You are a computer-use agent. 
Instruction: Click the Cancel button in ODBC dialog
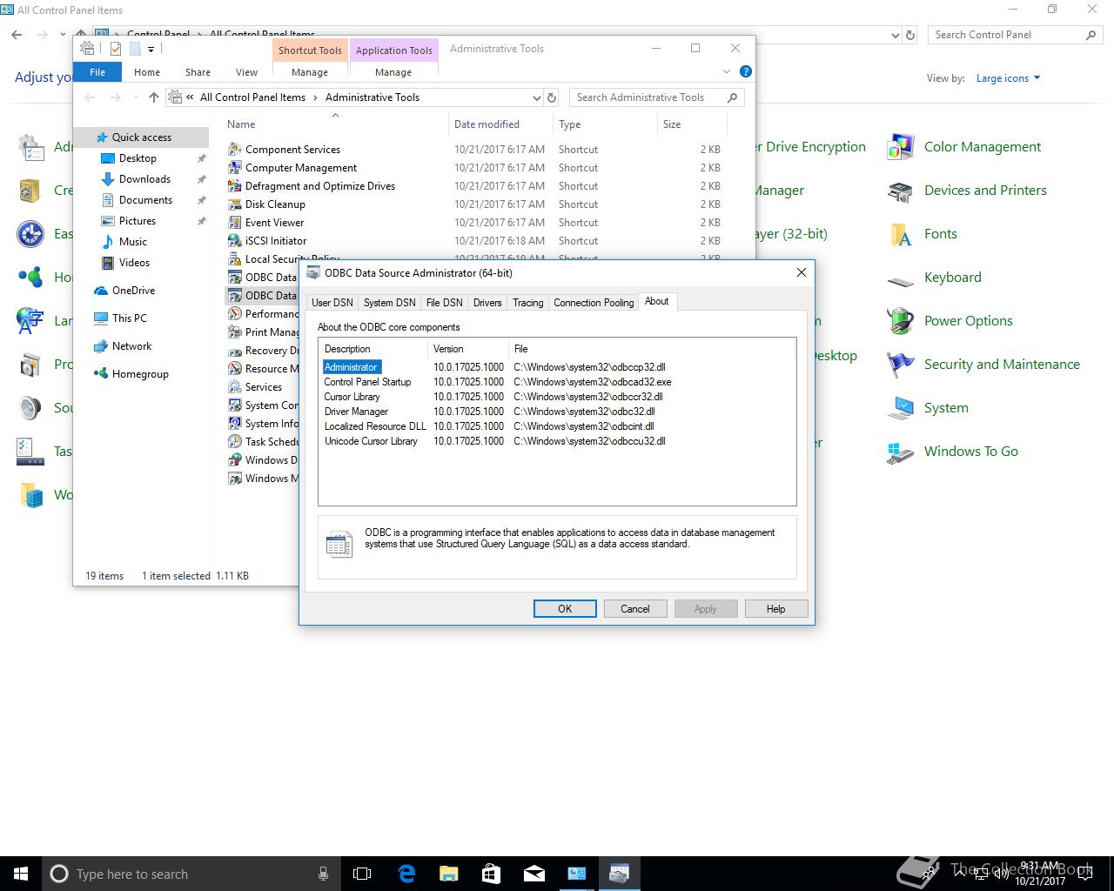(x=635, y=609)
